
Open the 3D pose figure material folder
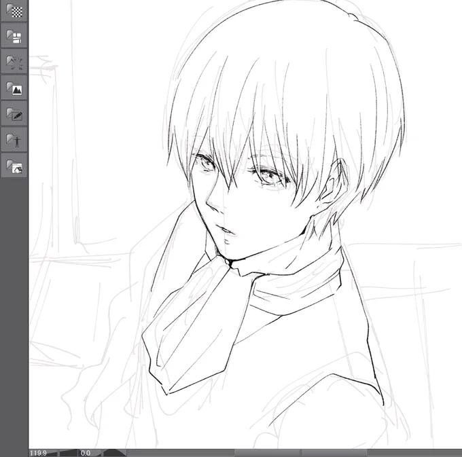(x=14, y=139)
